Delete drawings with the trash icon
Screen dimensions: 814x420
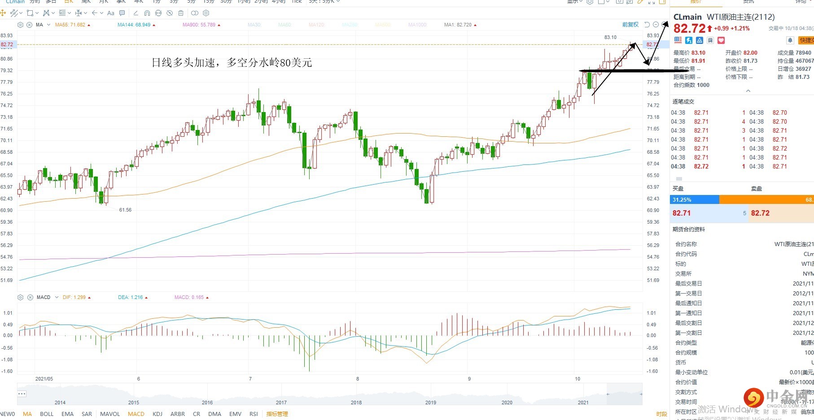click(x=181, y=13)
